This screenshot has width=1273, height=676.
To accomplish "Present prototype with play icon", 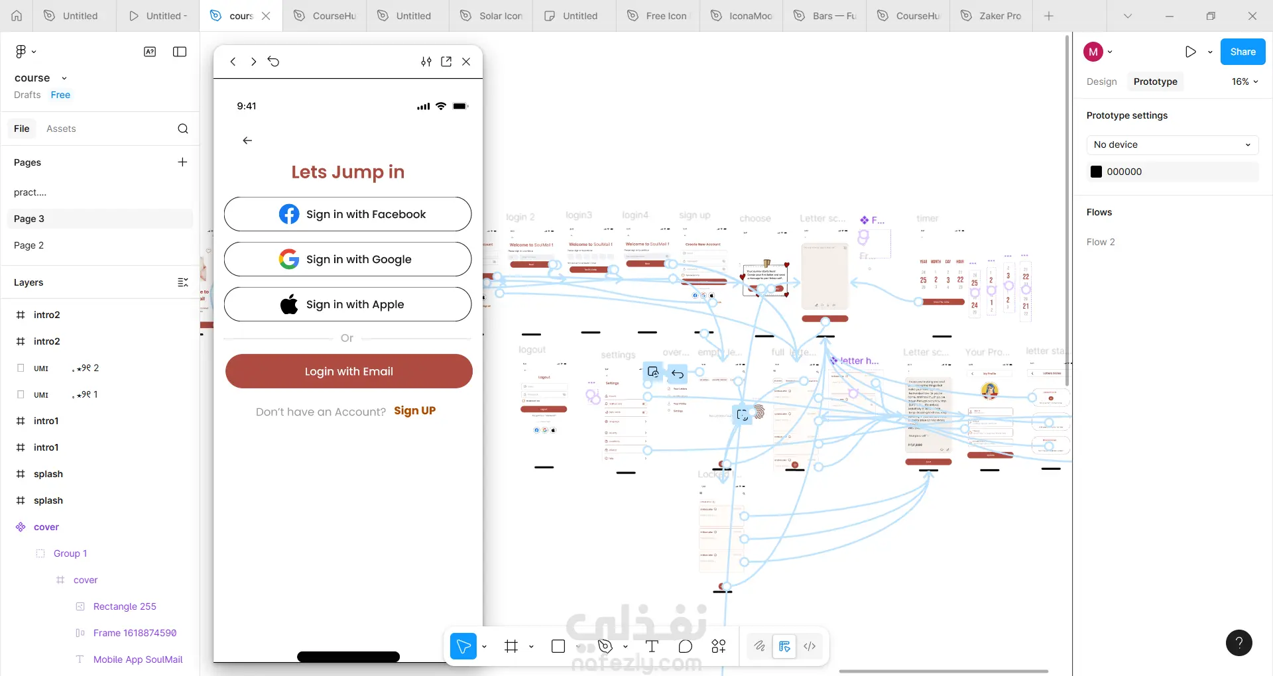I will coord(1191,52).
